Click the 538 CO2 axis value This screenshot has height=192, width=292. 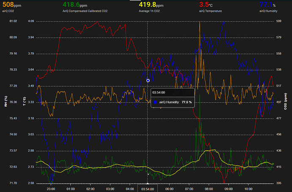click(x=278, y=70)
